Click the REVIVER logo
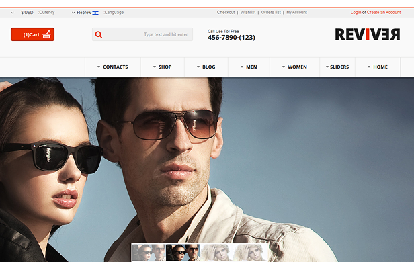 tap(368, 34)
